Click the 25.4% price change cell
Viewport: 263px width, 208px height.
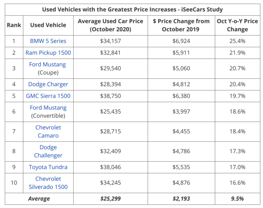click(x=237, y=41)
